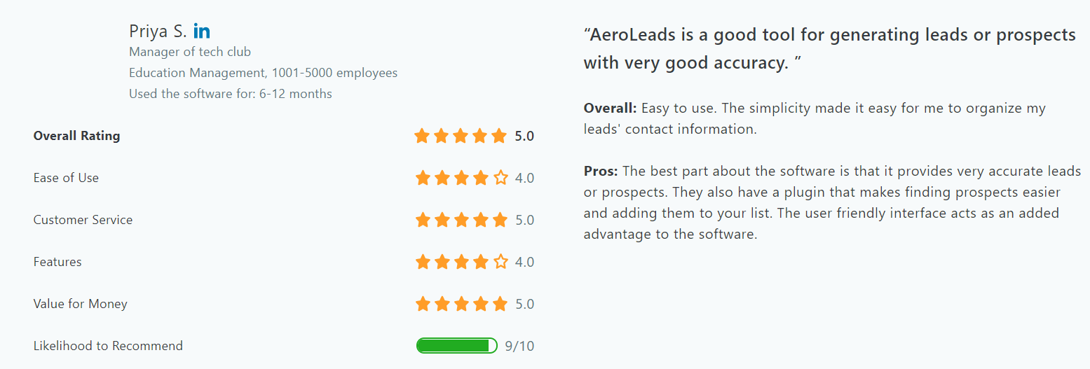This screenshot has height=369, width=1090.
Task: Click the Used the software for line
Action: pos(231,94)
